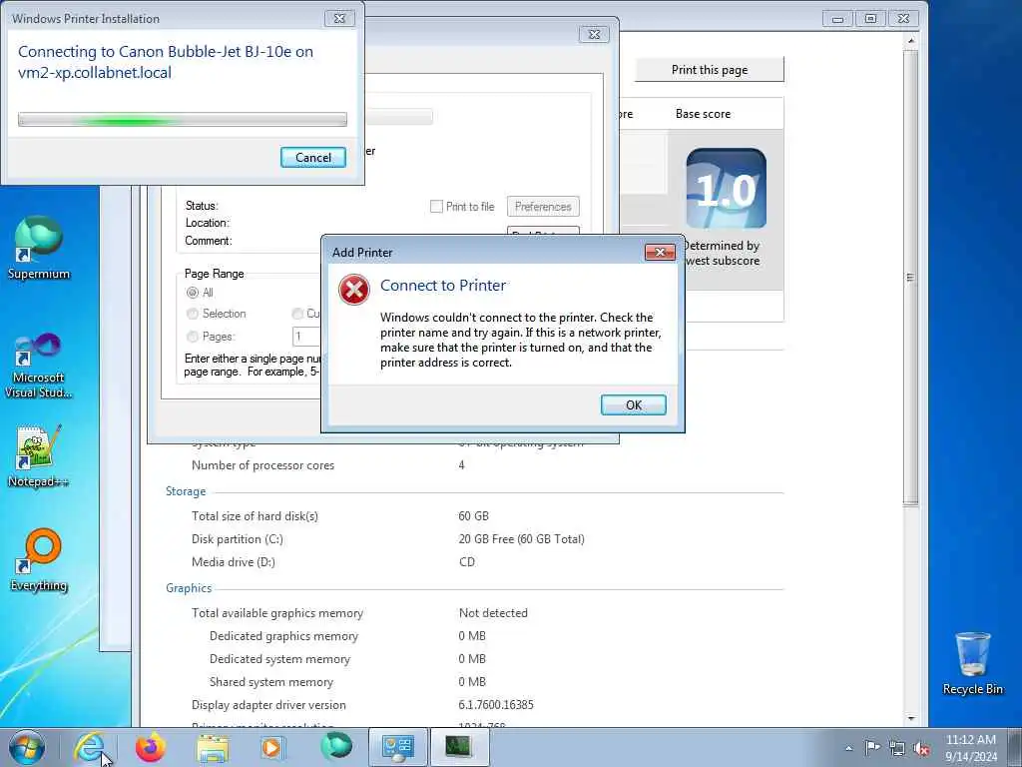Click 'Total size of hard disk(s)' label

coord(255,516)
